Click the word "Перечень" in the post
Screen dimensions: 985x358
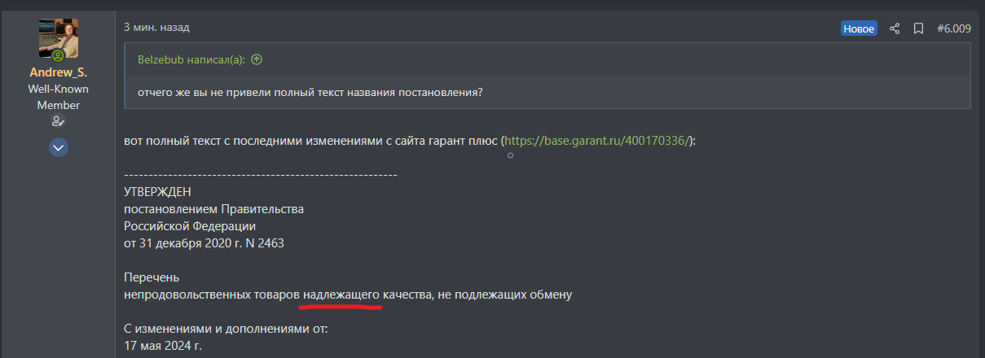click(x=152, y=277)
